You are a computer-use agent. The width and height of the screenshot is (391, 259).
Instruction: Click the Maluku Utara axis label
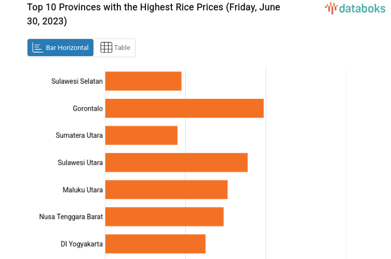click(x=83, y=189)
